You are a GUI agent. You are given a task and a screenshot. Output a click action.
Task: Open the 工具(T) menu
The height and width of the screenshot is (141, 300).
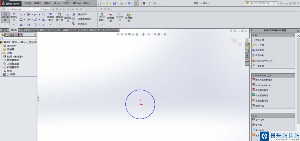pos(67,3)
